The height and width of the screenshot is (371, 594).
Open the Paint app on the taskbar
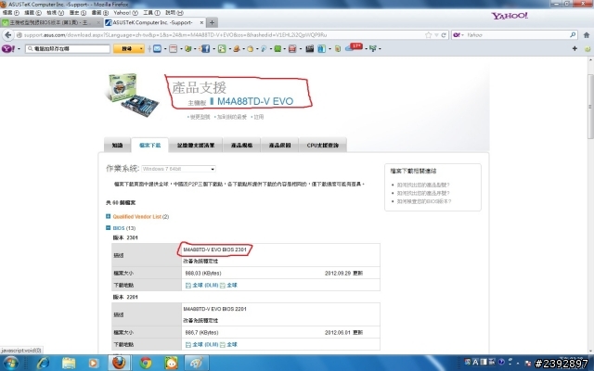[x=196, y=363]
